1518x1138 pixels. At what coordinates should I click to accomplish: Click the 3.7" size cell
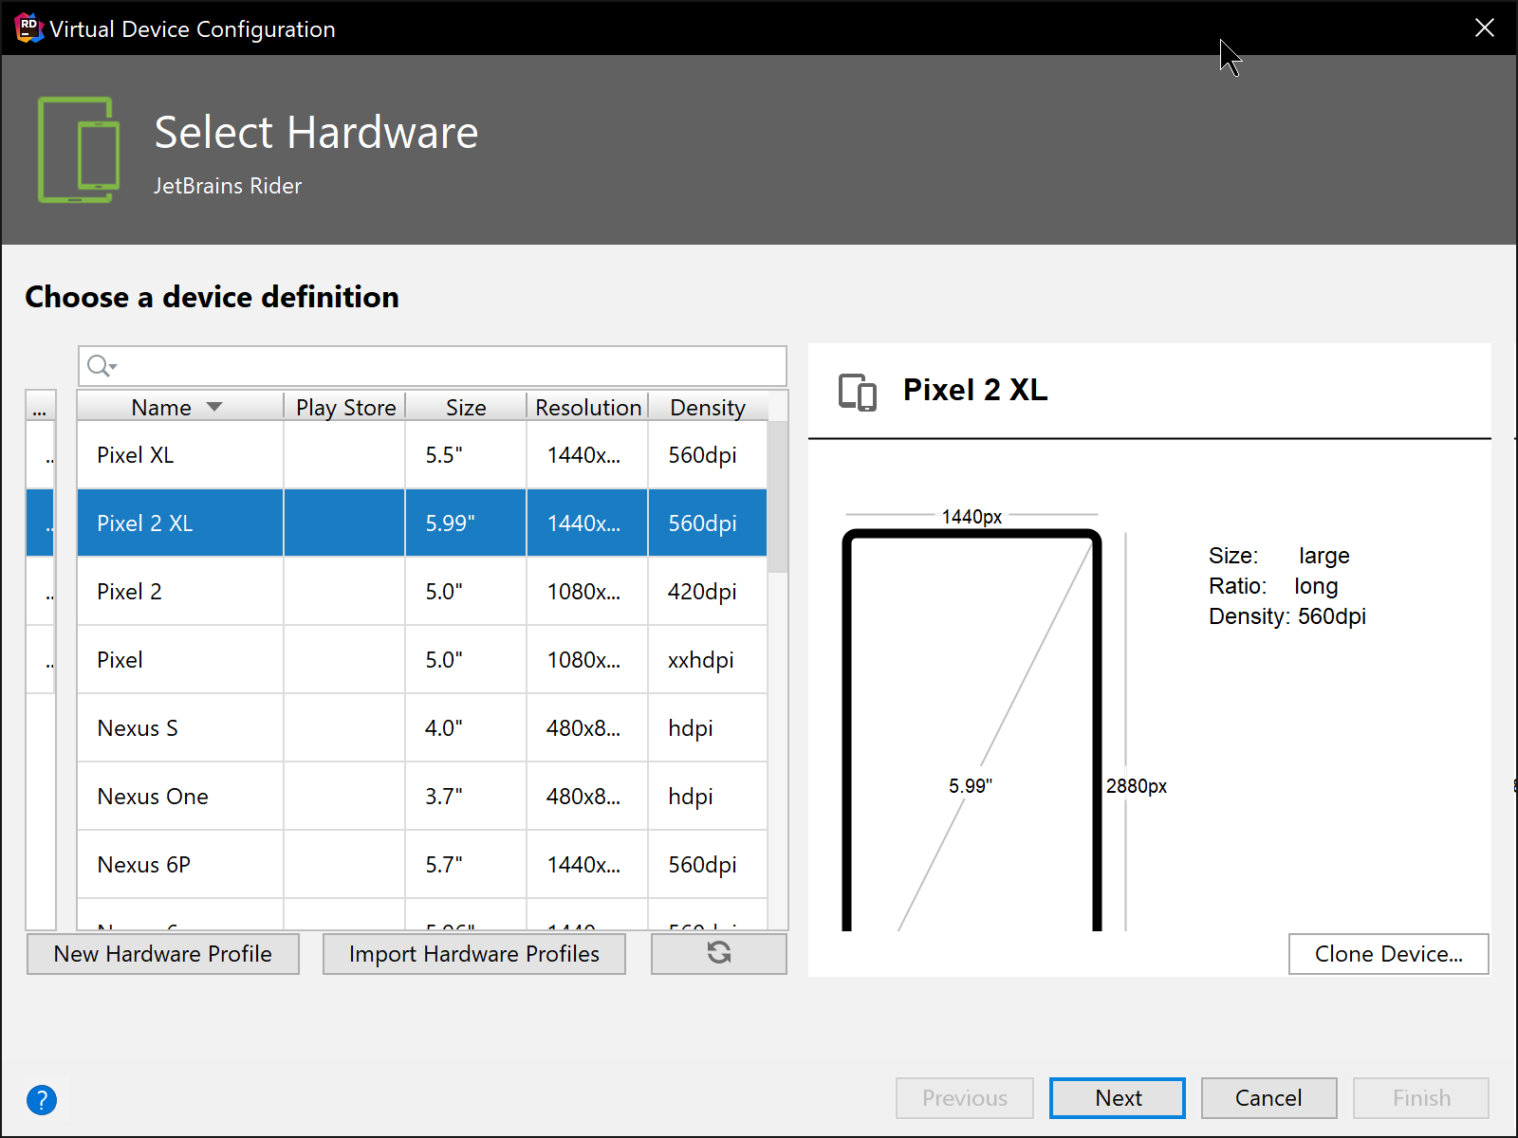click(x=466, y=797)
